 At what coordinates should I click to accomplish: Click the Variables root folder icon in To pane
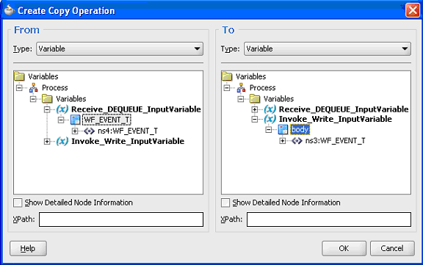(227, 76)
